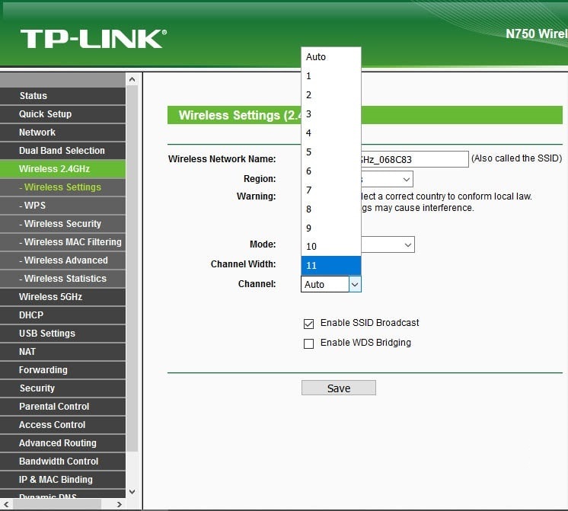Open the DHCP menu
The height and width of the screenshot is (511, 568).
click(x=62, y=315)
